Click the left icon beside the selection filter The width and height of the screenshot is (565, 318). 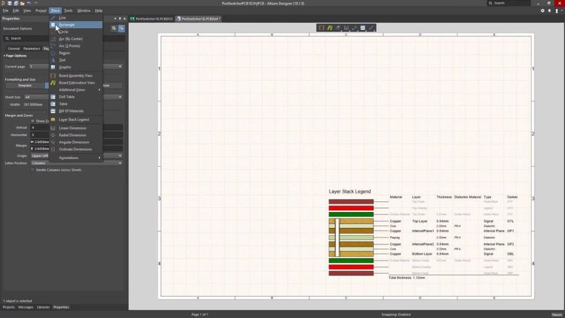point(114,28)
